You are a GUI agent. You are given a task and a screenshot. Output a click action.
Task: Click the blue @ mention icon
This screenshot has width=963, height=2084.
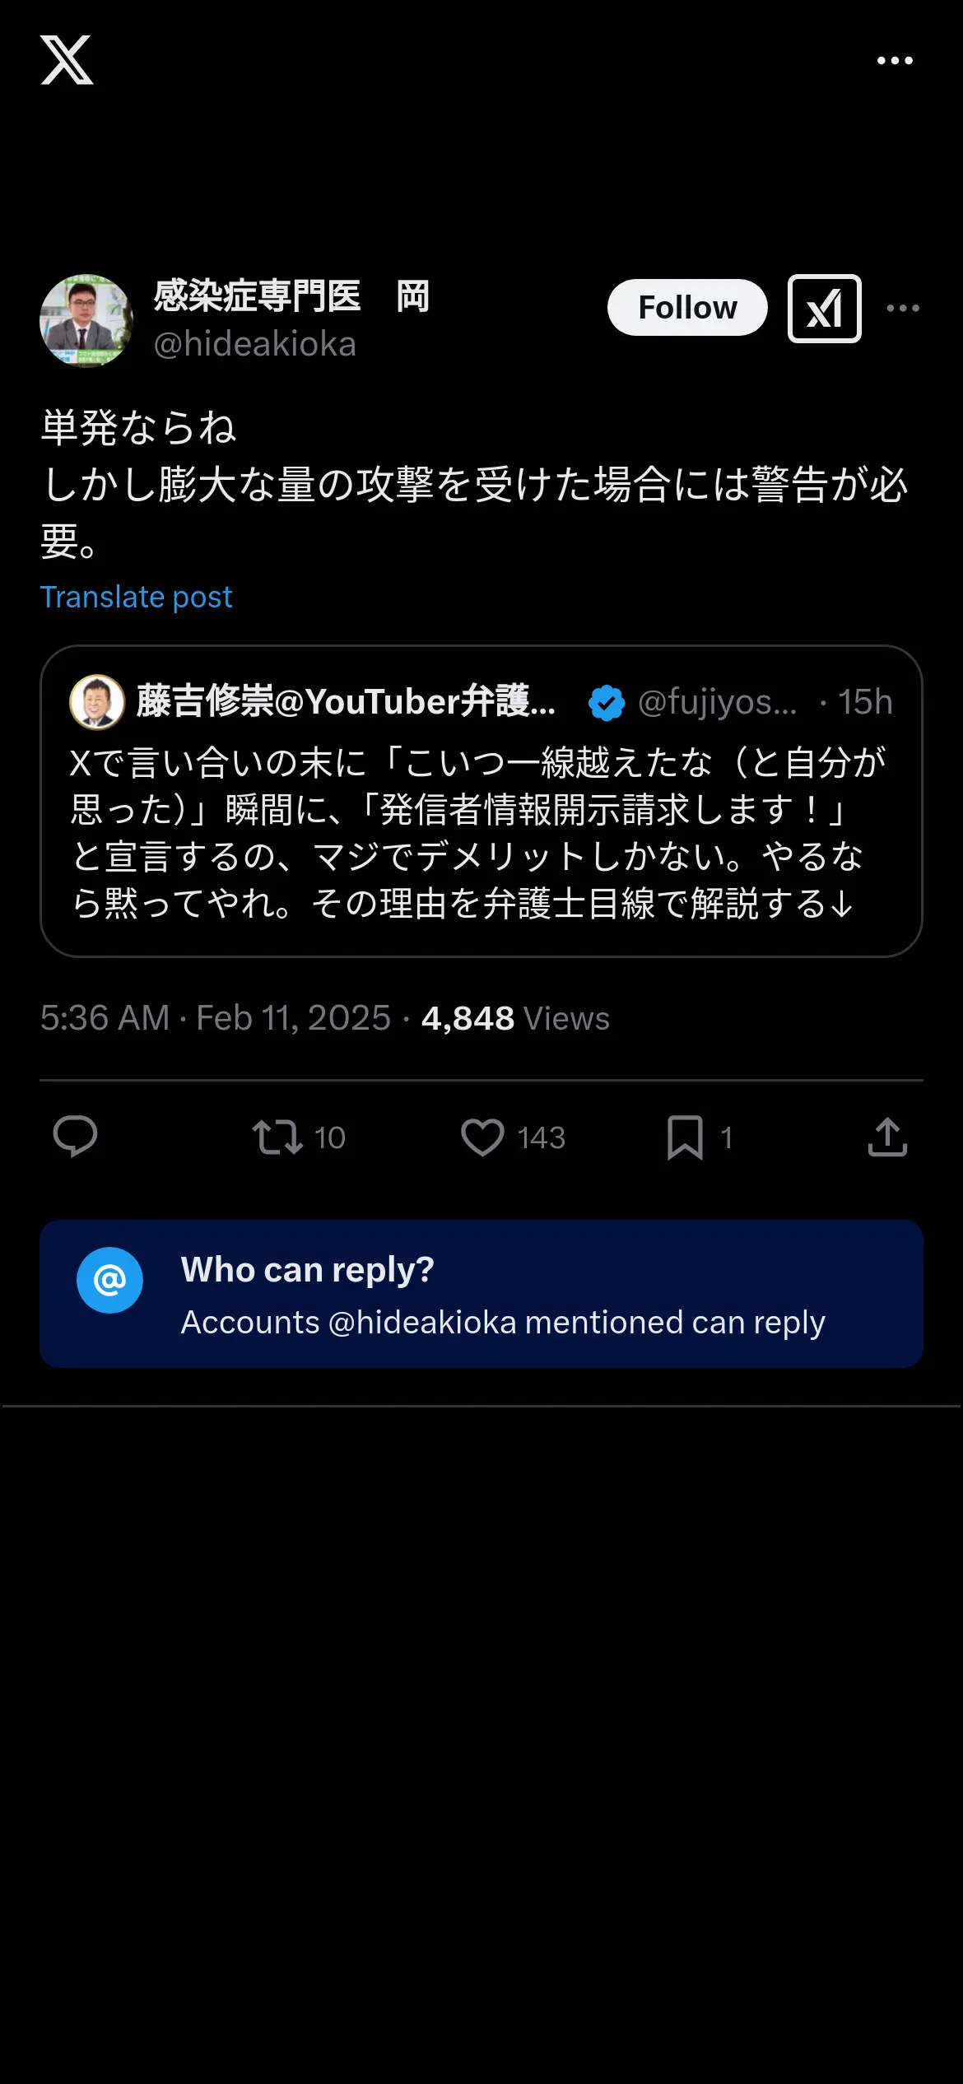click(109, 1280)
